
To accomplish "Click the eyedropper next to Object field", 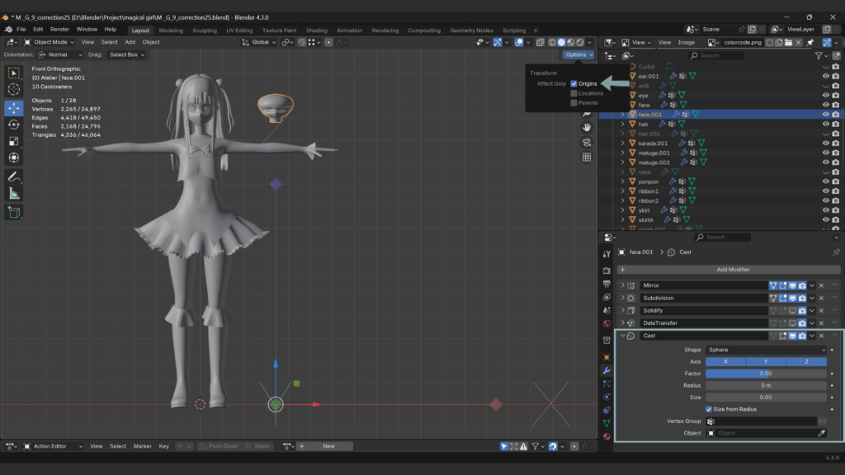I will point(821,433).
